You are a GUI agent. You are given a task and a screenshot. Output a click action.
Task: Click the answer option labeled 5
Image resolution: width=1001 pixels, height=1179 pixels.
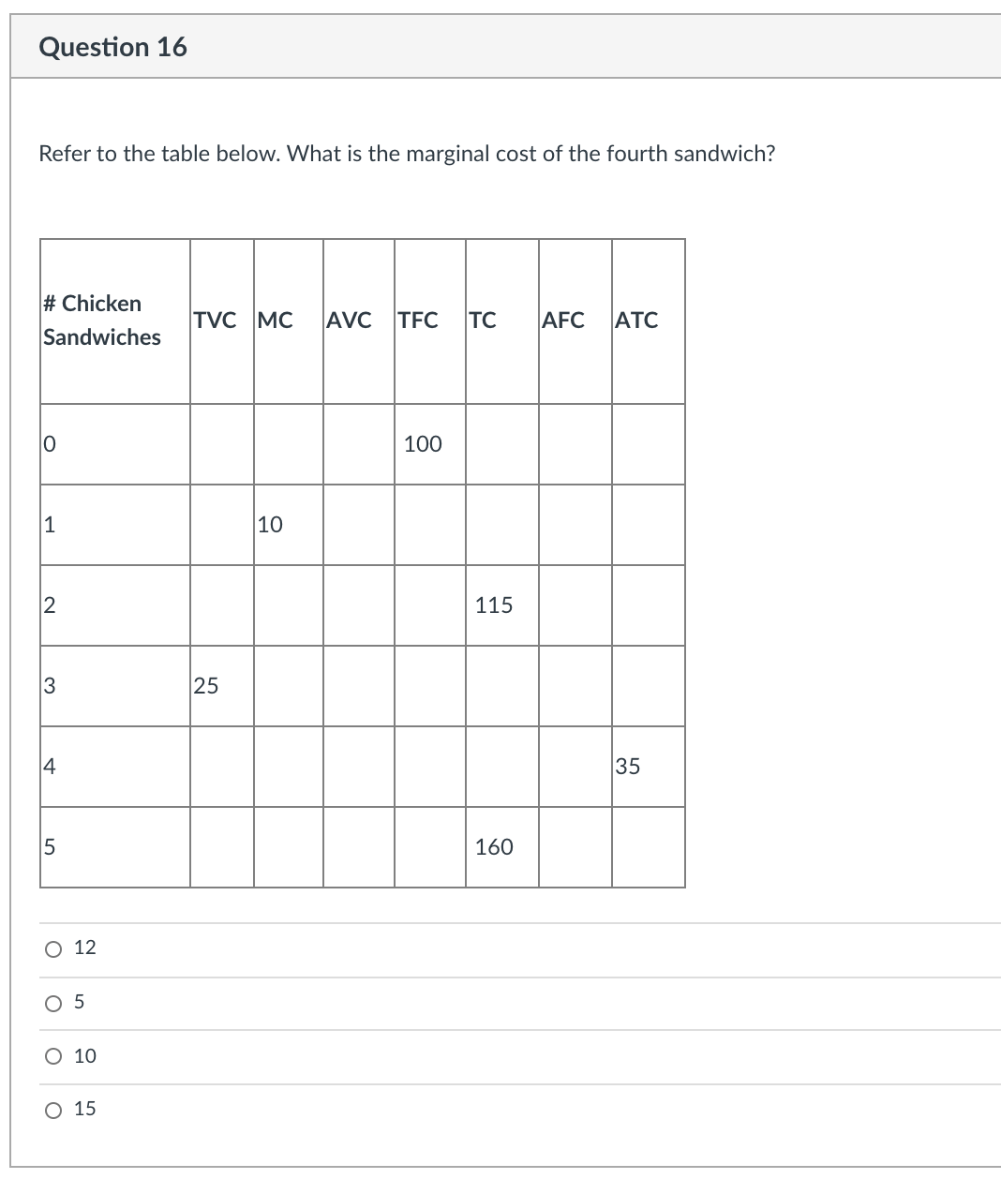tap(79, 1003)
